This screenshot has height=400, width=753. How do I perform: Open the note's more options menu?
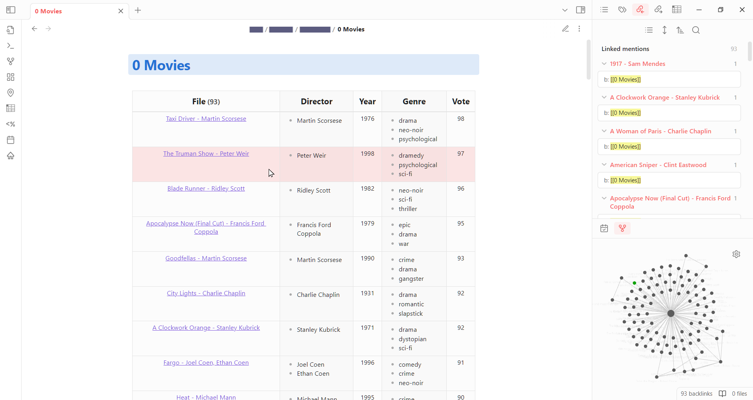579,29
